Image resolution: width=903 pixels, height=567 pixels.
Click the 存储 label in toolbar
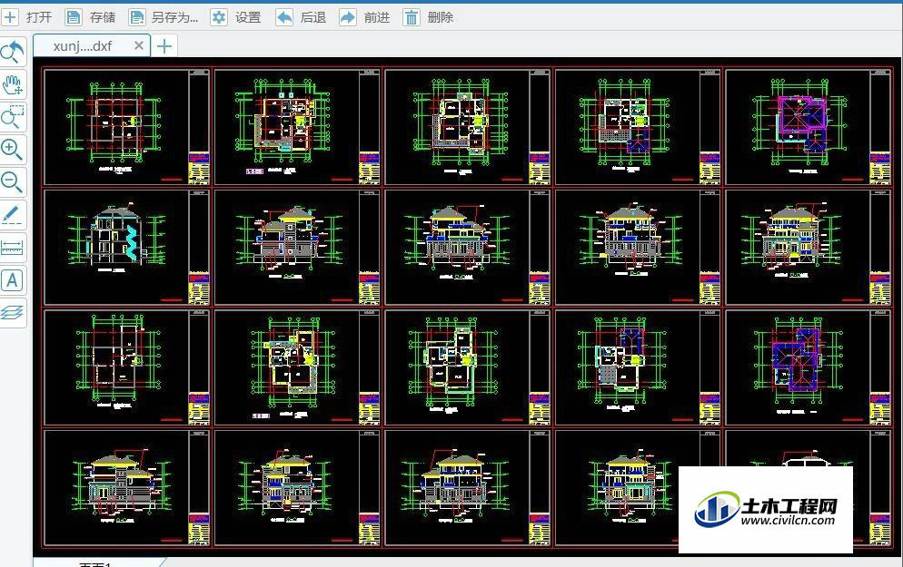click(x=103, y=18)
